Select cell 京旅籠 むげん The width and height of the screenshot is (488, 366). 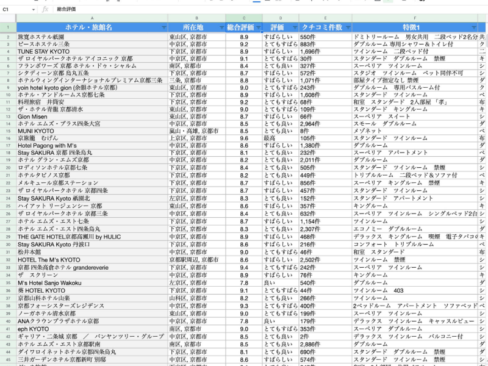92,138
